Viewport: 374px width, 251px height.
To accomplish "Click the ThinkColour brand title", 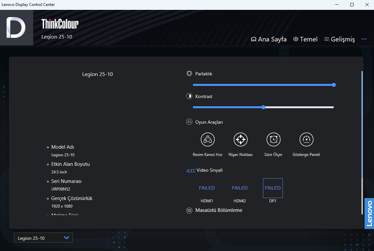I will pos(60,24).
